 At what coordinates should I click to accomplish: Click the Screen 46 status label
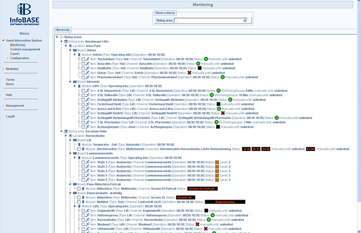click(x=186, y=197)
